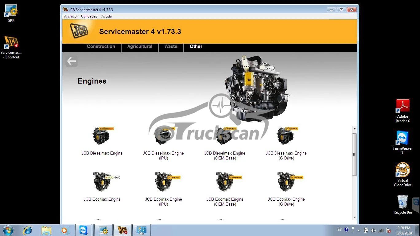
Task: Select the SPP desktop shortcut
Action: click(x=11, y=14)
